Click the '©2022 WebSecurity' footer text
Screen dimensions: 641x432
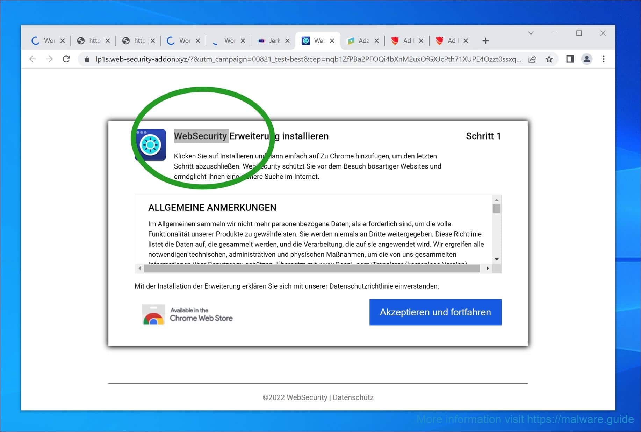click(295, 397)
